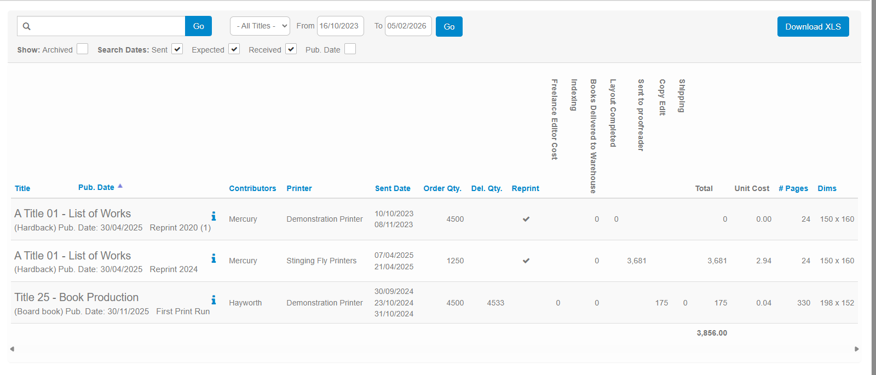The width and height of the screenshot is (876, 375).
Task: Click the Pub. Date ascending sort arrow
Action: coord(120,187)
